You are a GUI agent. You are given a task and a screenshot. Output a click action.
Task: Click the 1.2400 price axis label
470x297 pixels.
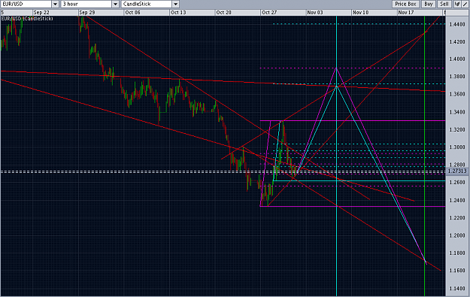pyautogui.click(x=457, y=200)
